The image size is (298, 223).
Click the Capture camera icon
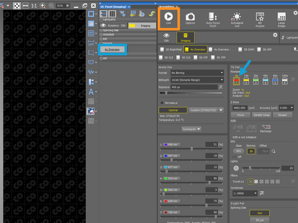coord(190,18)
